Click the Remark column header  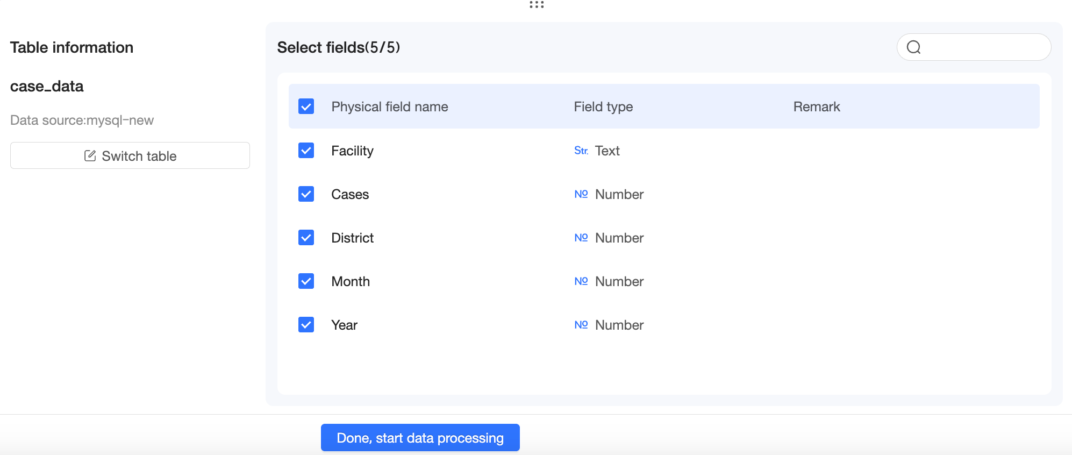(x=817, y=106)
